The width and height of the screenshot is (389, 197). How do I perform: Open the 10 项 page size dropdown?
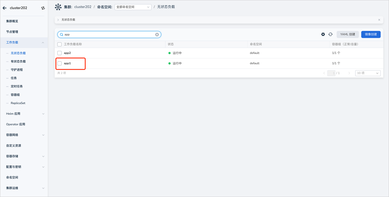[x=368, y=73]
